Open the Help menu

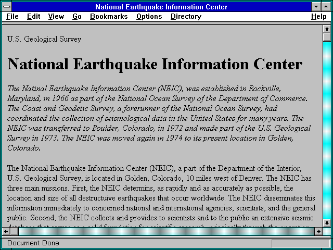[x=319, y=16]
